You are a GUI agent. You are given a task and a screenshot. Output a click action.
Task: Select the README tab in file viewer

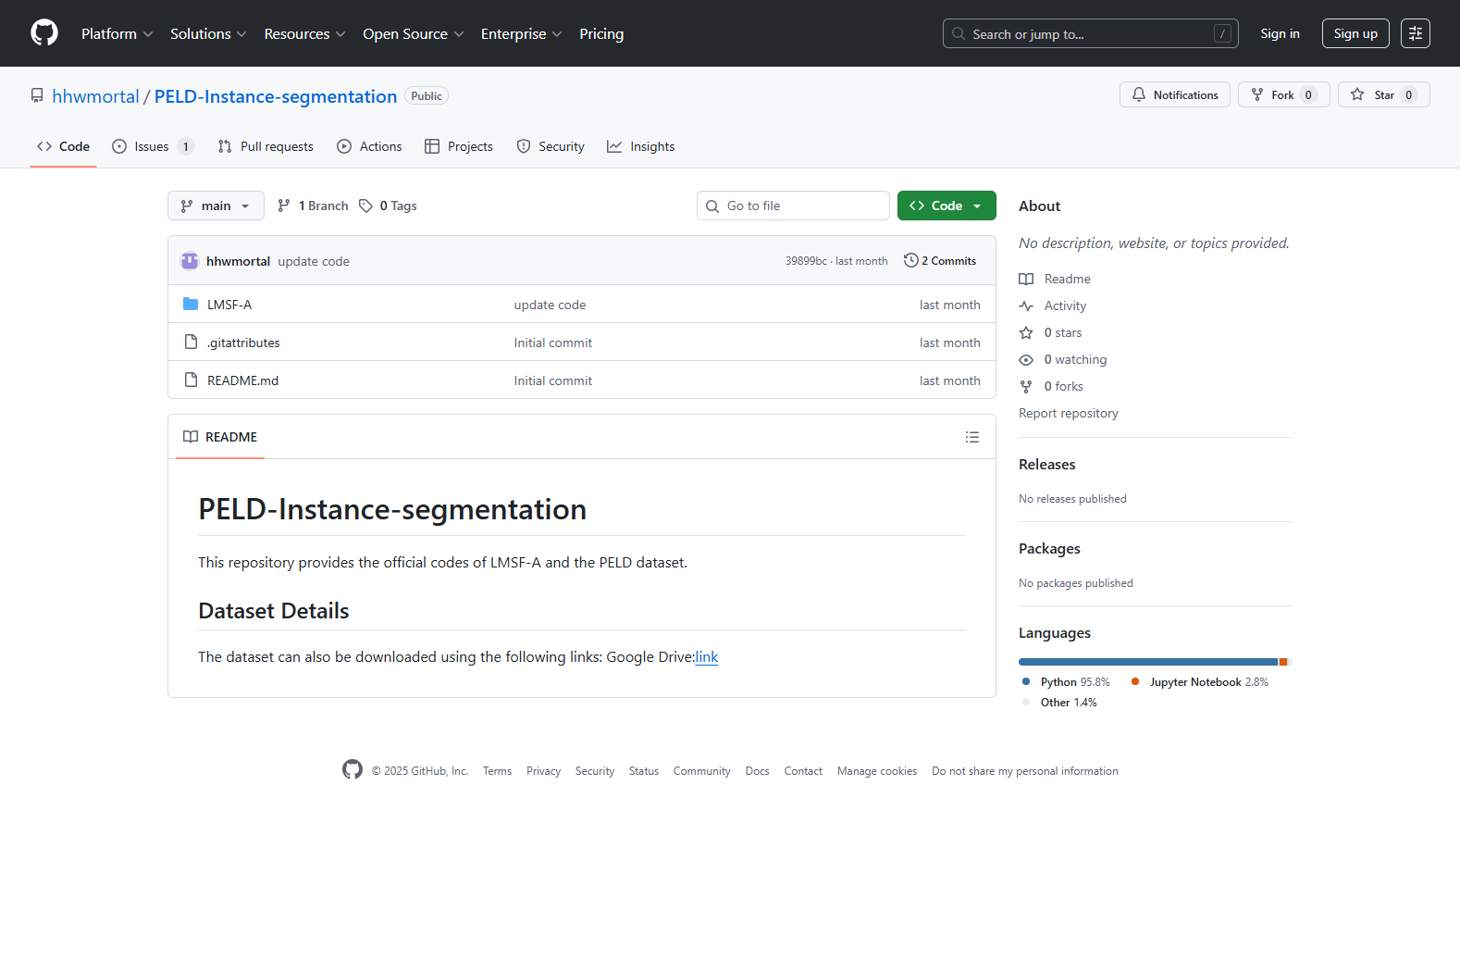point(220,437)
